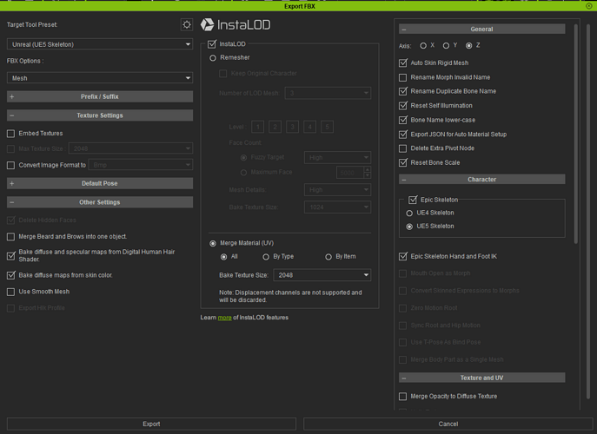Uncheck Bake diffuse maps from skin color
597x434 pixels.
point(11,275)
